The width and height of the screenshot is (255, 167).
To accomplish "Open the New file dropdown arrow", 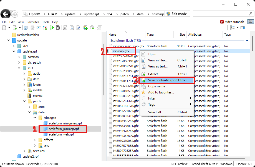I will (9, 28).
